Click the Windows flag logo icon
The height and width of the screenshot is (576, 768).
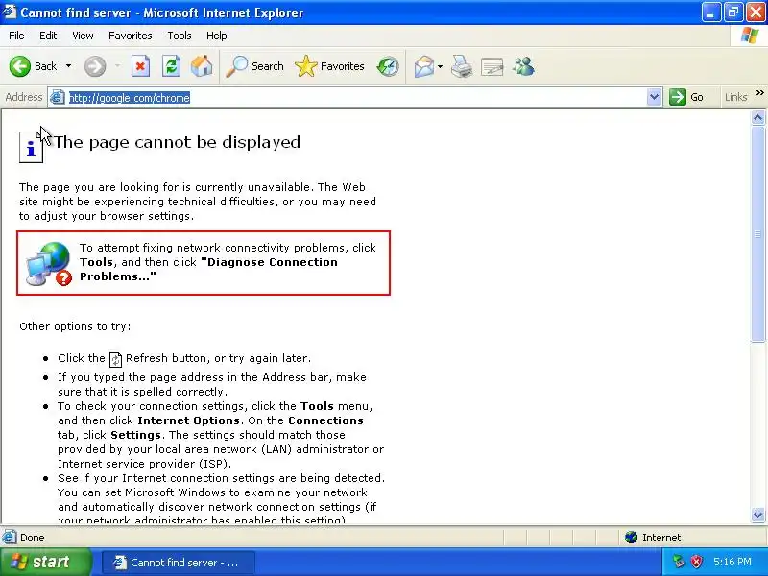point(750,36)
